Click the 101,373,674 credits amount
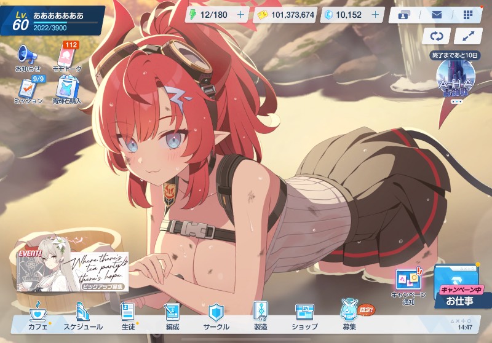Viewport: 492px width, 343px height. click(x=293, y=15)
